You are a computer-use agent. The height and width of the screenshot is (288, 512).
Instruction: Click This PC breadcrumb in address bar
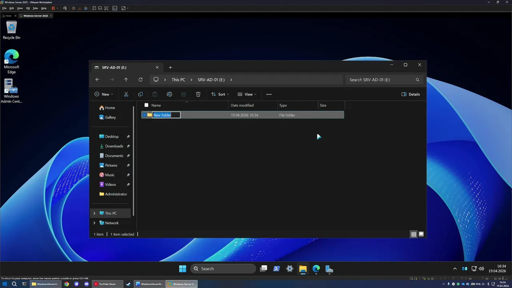coord(178,80)
